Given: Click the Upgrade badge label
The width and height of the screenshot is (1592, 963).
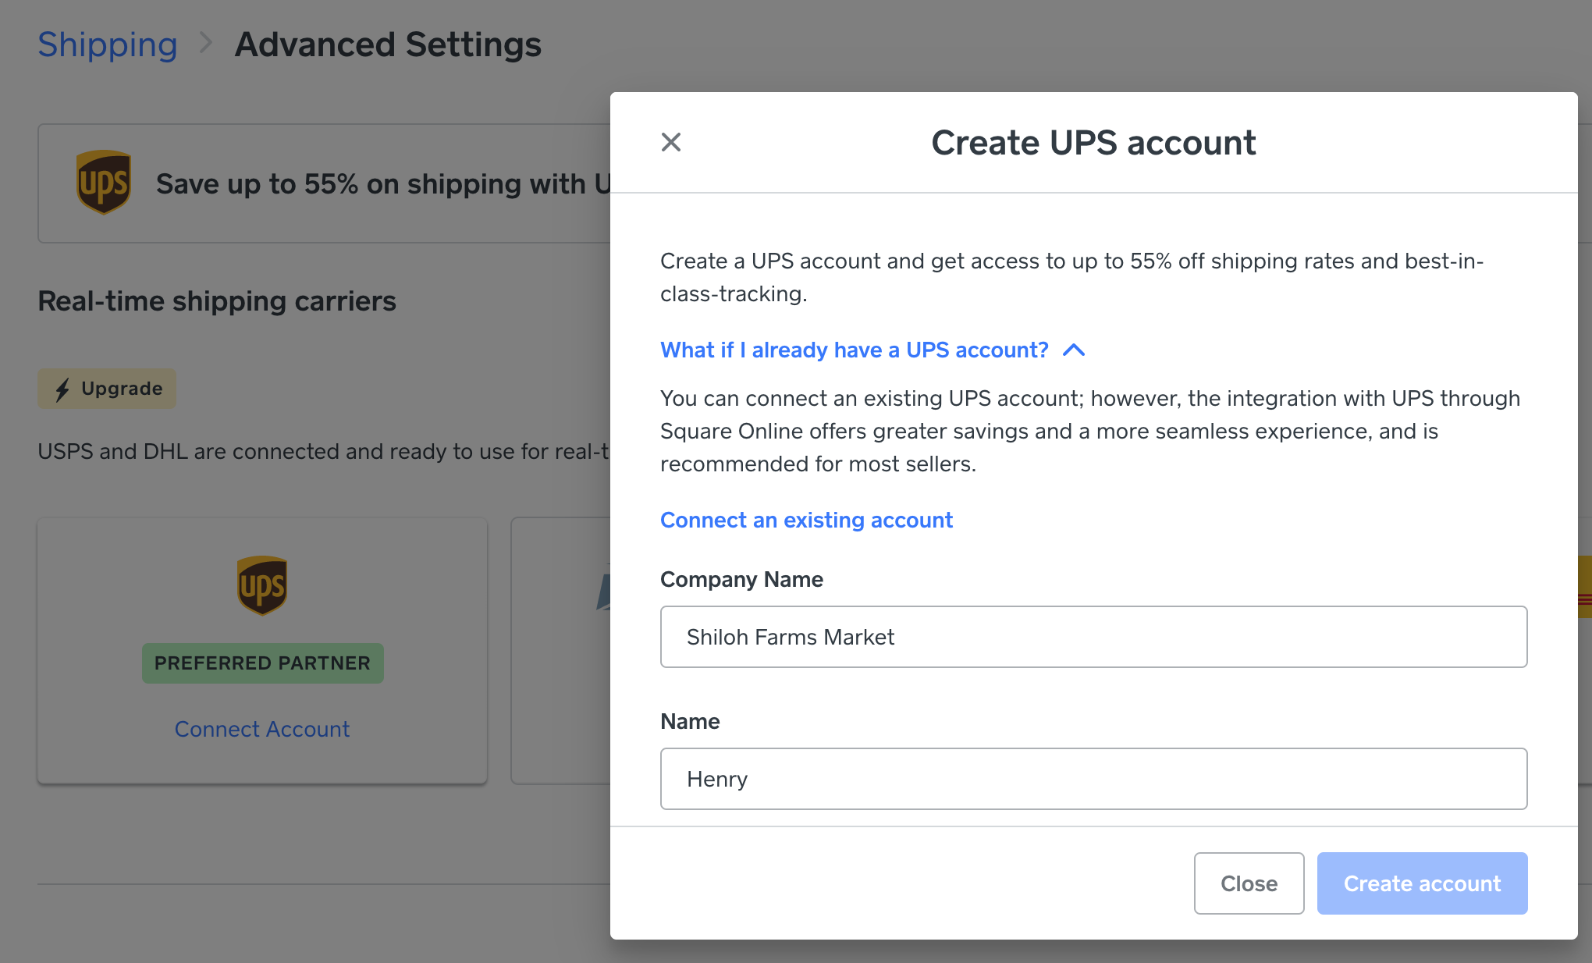Looking at the screenshot, I should pos(122,389).
